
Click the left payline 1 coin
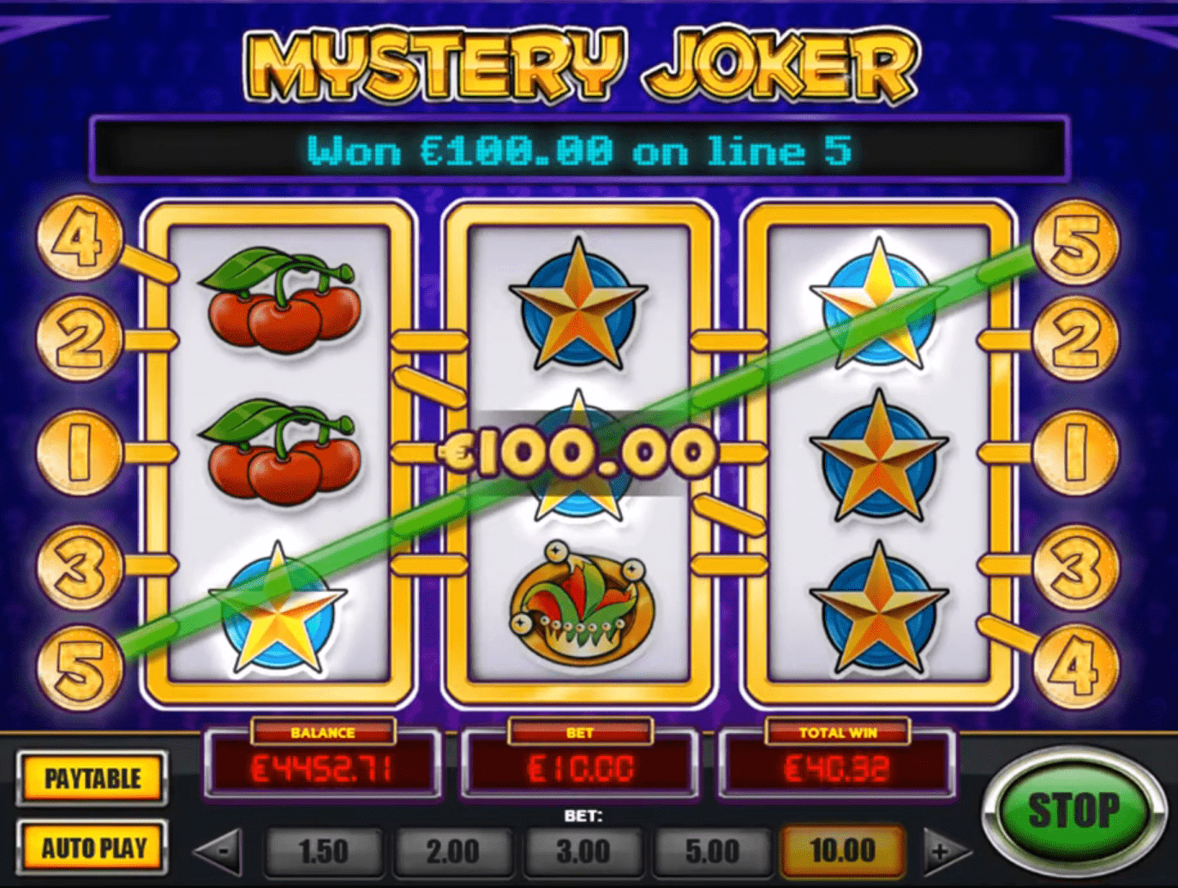pos(79,452)
